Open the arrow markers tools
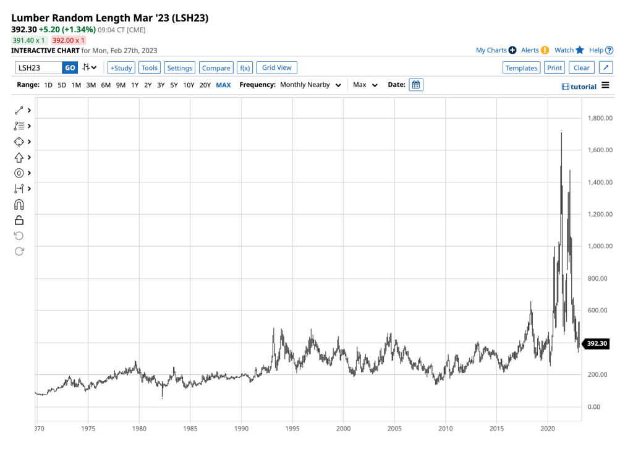Viewport: 633px width, 451px height. [19, 157]
